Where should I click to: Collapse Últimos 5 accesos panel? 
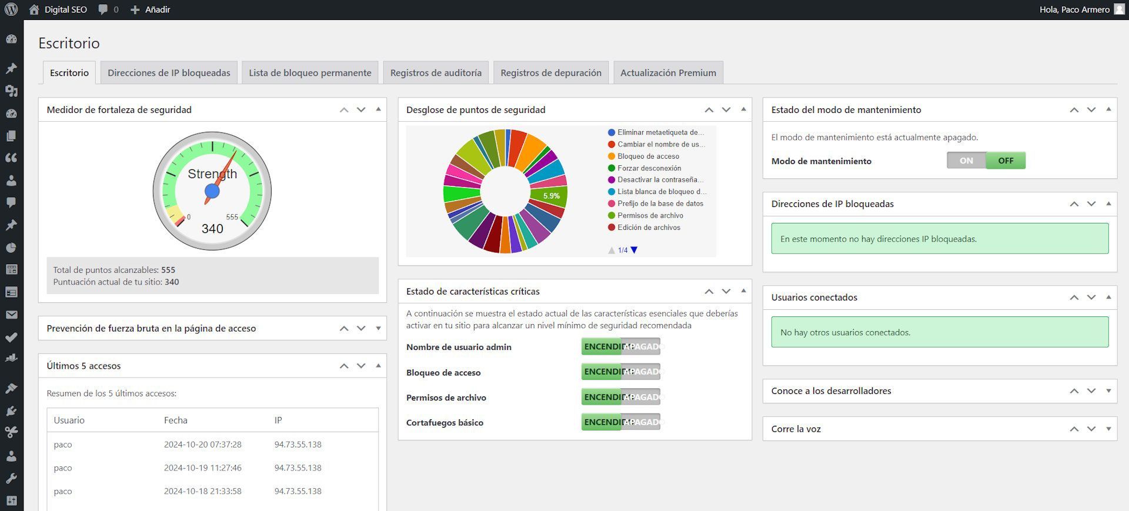click(378, 366)
